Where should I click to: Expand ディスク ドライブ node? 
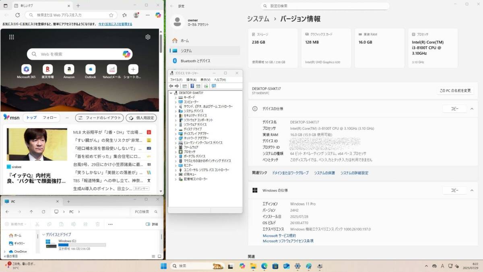(x=175, y=129)
